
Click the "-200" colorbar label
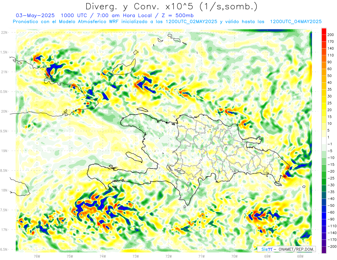pyautogui.click(x=332, y=247)
